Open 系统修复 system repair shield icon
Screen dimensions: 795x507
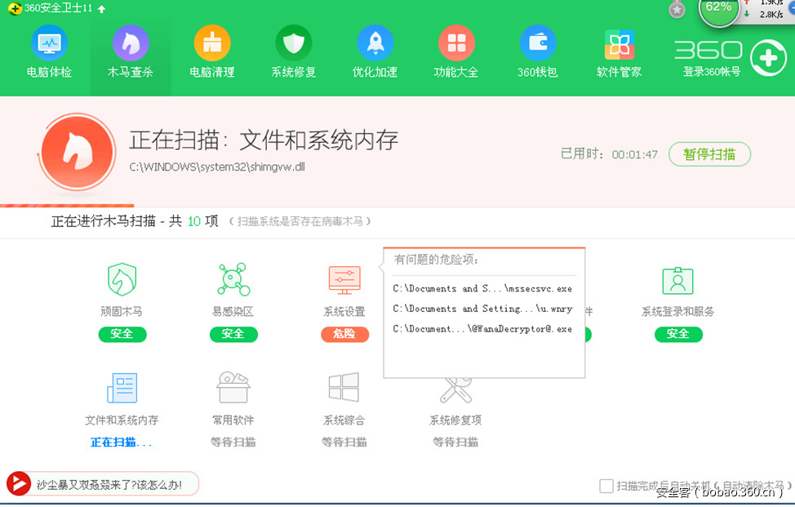pyautogui.click(x=294, y=43)
